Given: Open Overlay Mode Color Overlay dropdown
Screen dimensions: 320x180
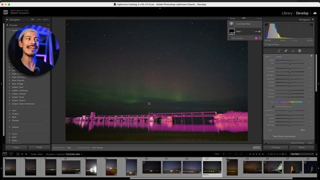Looking at the screenshot, I should 97,147.
